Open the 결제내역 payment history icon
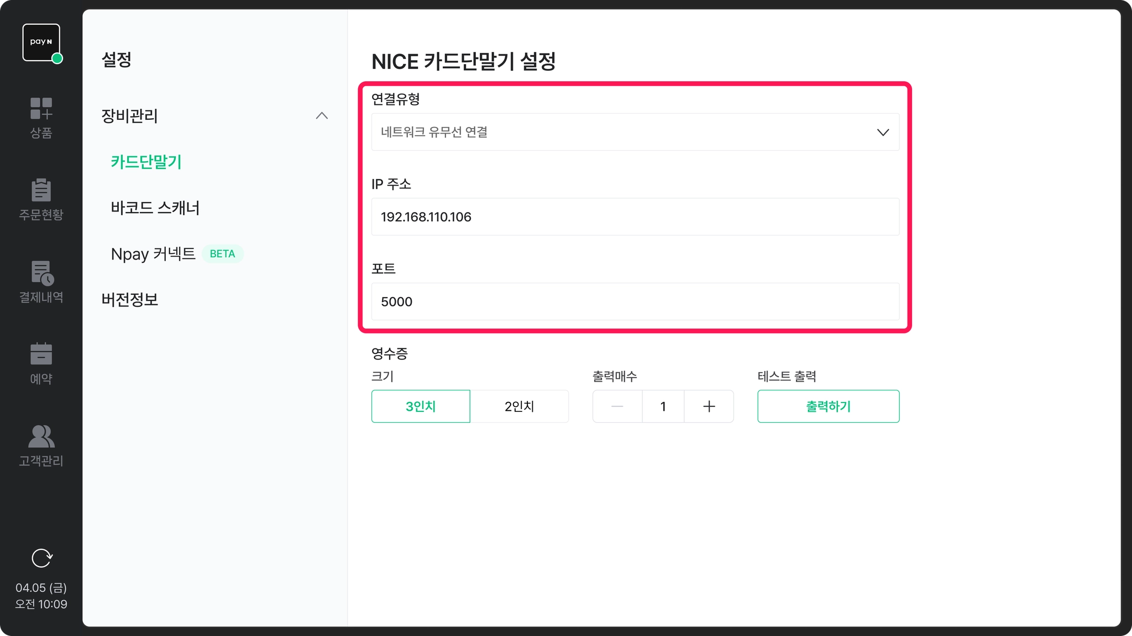 click(41, 273)
